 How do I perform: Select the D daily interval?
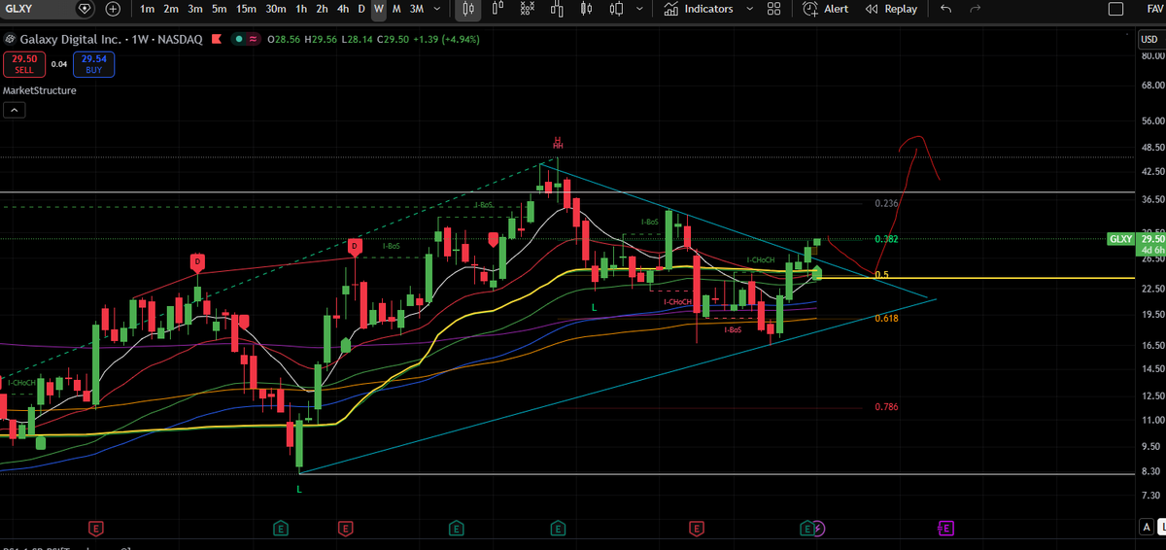pos(361,9)
